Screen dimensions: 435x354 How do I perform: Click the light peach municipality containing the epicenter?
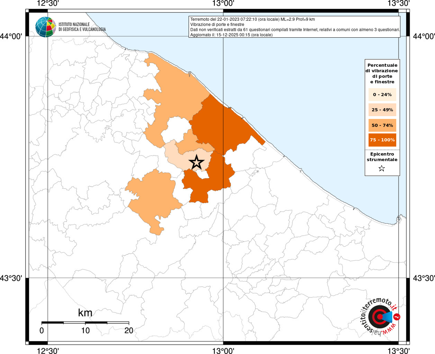[x=180, y=160]
